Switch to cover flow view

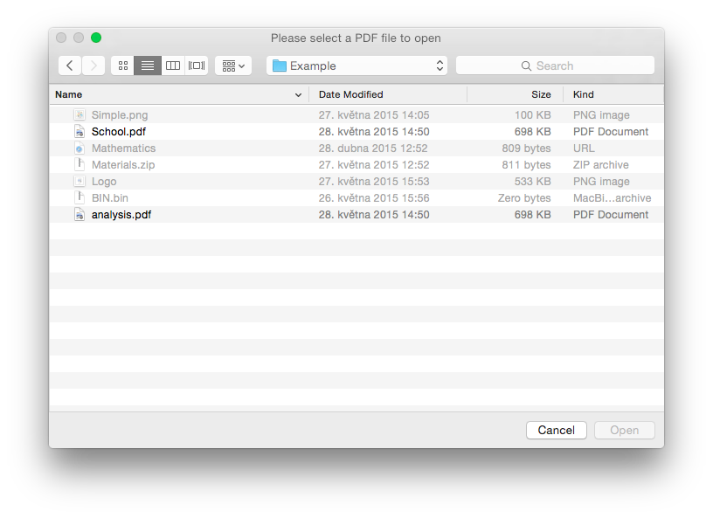196,65
